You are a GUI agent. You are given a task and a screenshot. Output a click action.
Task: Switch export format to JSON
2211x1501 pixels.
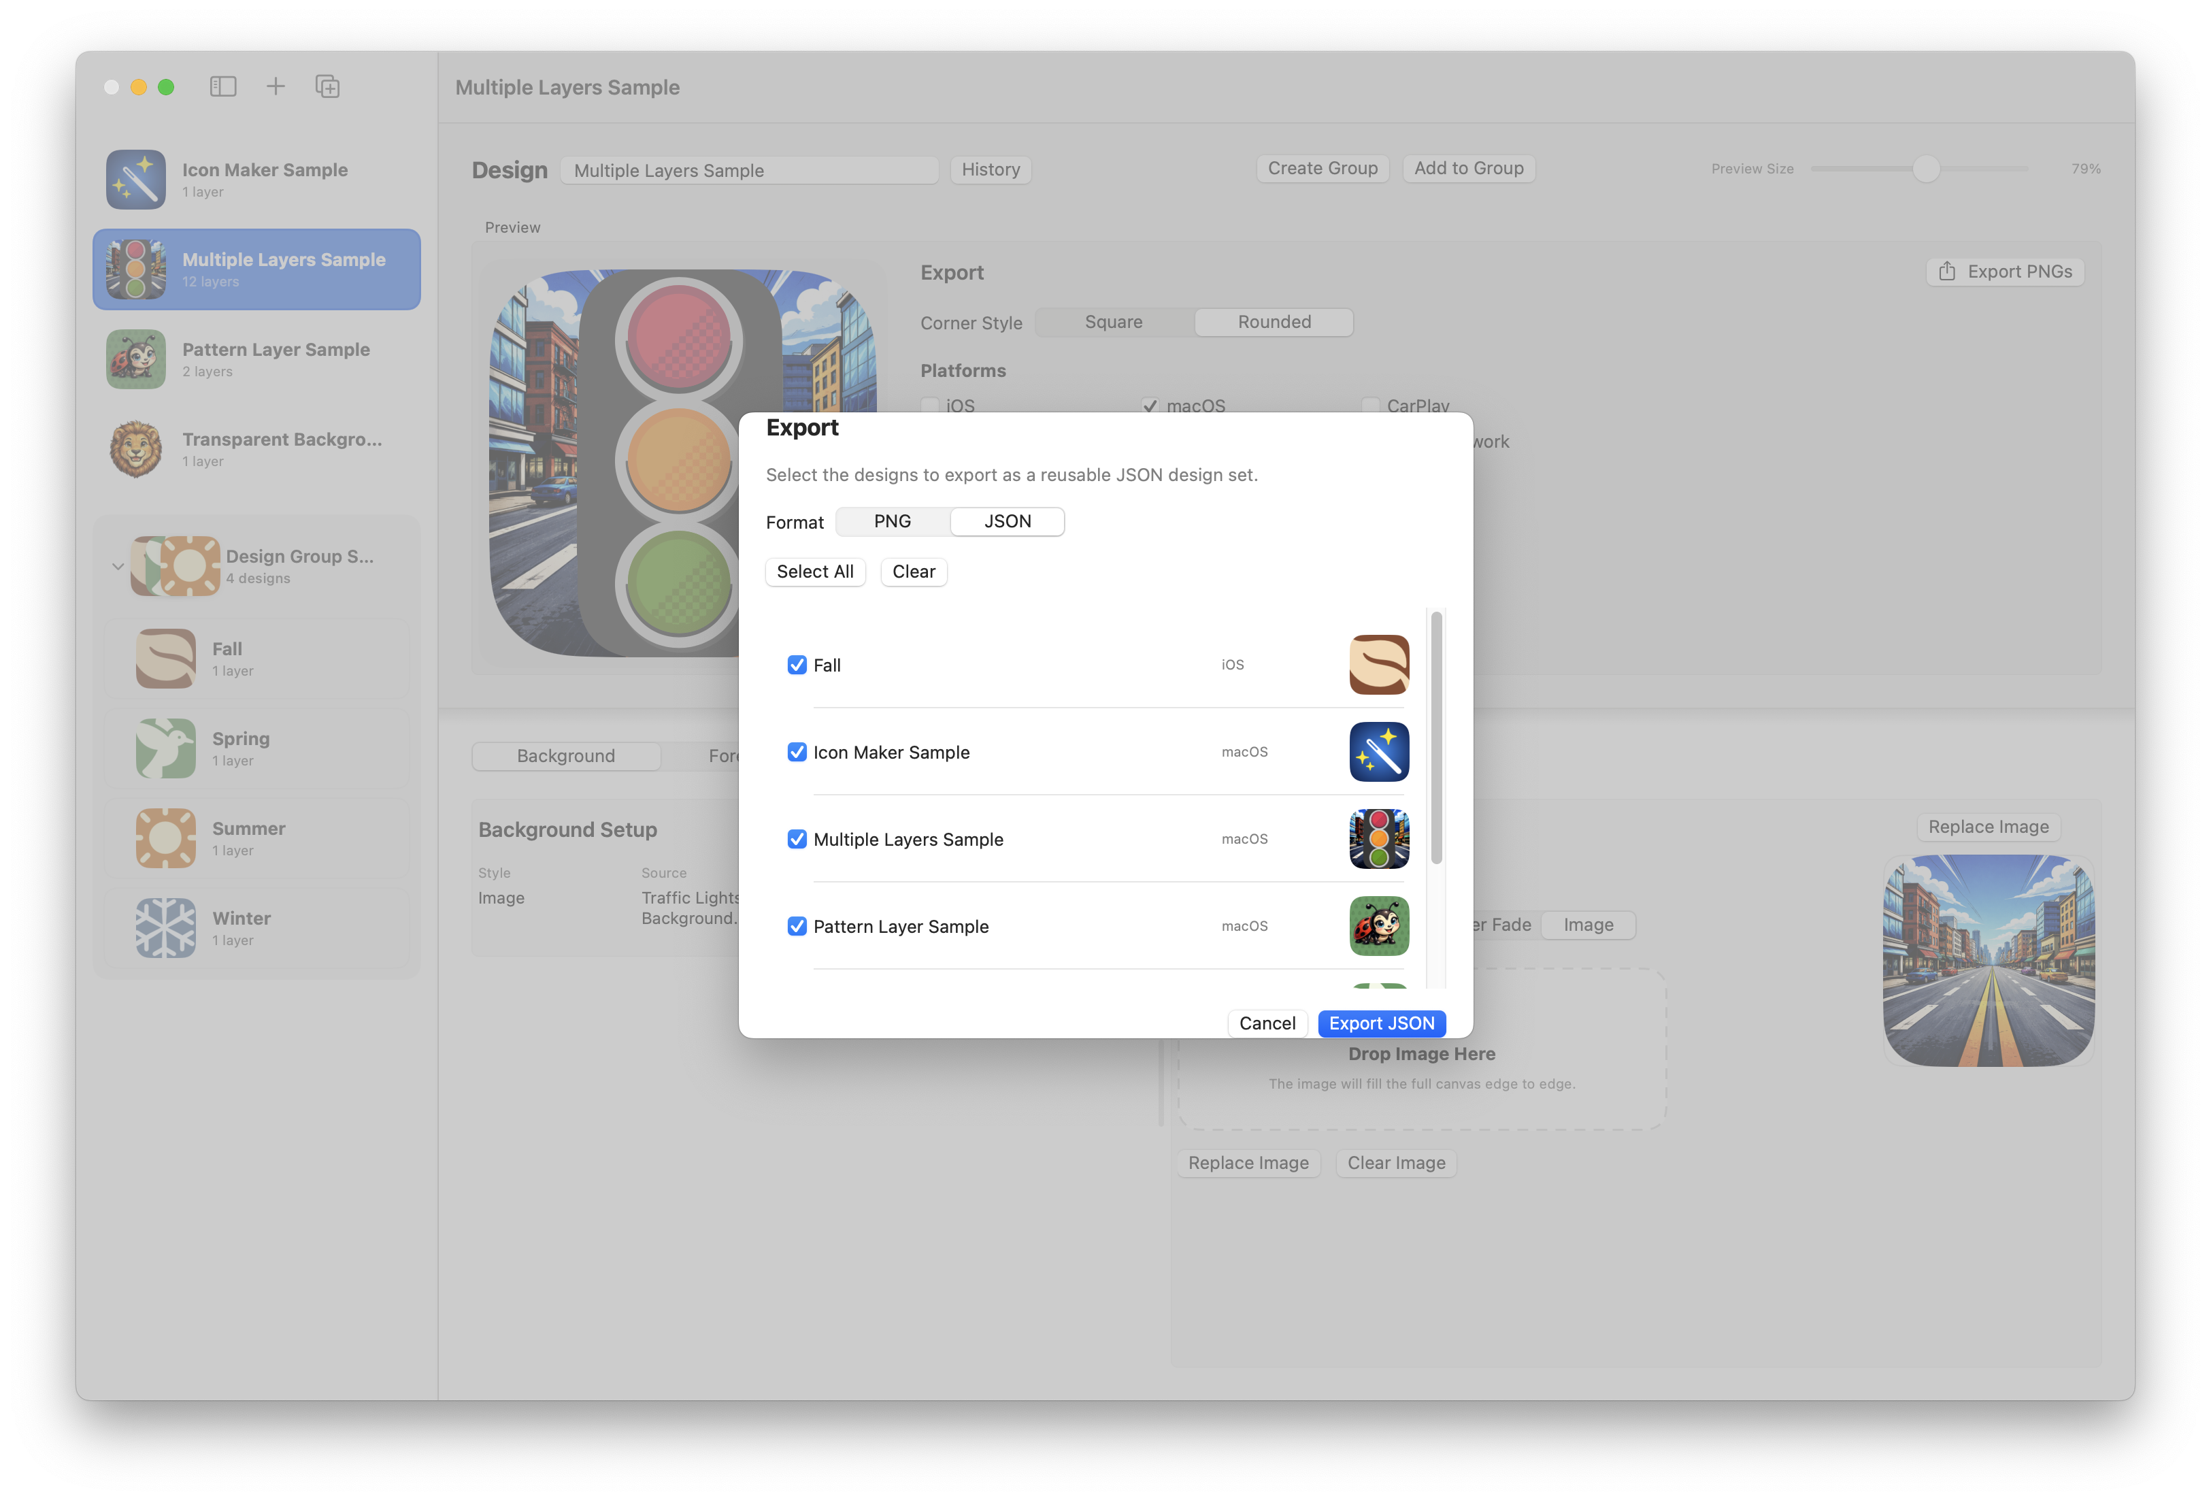pyautogui.click(x=1008, y=522)
